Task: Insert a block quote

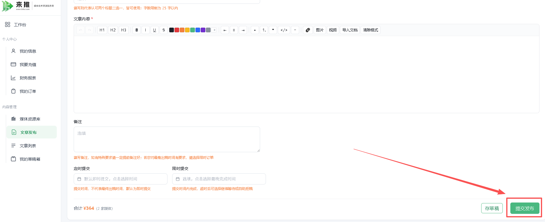Action: tap(273, 30)
